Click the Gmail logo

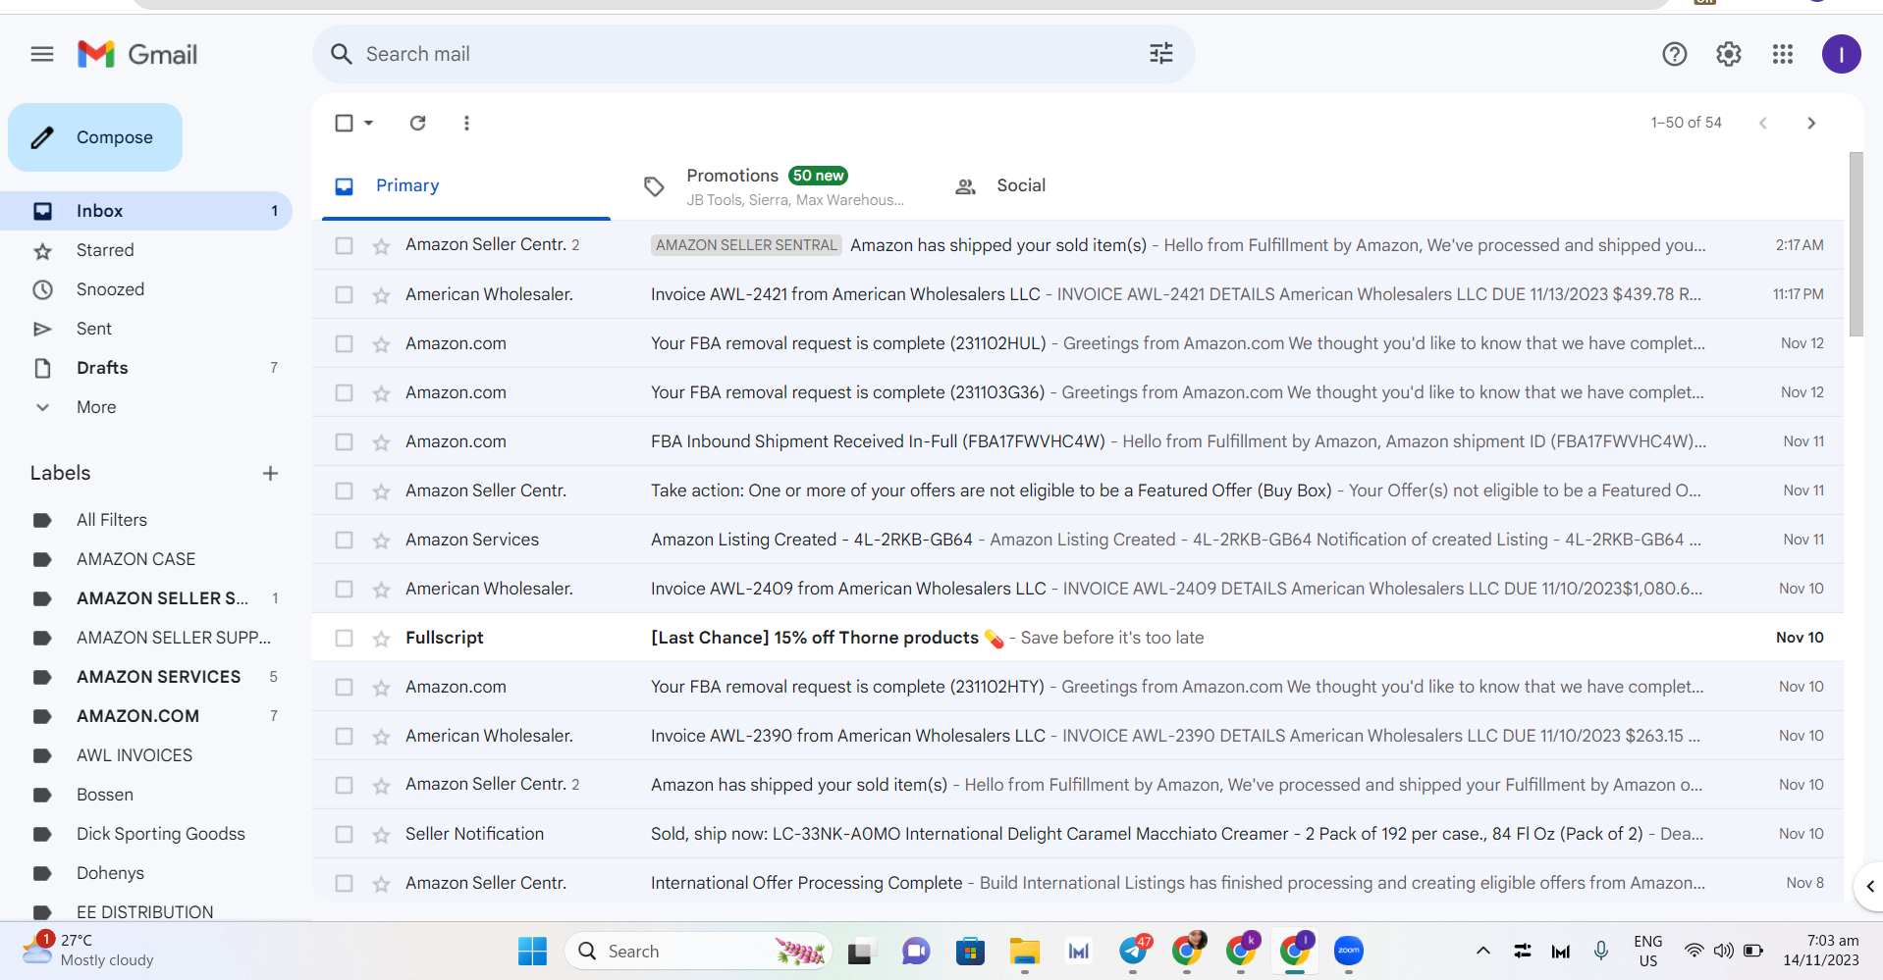click(x=137, y=54)
